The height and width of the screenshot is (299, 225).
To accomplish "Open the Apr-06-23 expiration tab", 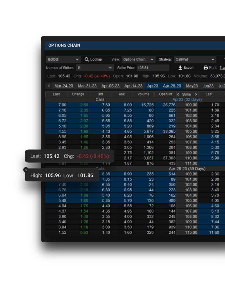I will (110, 86).
